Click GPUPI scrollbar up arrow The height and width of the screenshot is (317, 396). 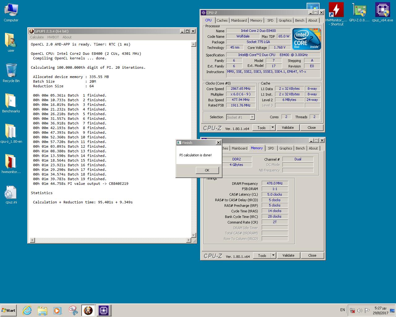(194, 44)
